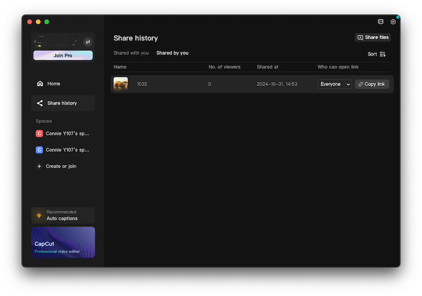The image size is (422, 296).
Task: Select the Shared by you tab
Action: (172, 53)
